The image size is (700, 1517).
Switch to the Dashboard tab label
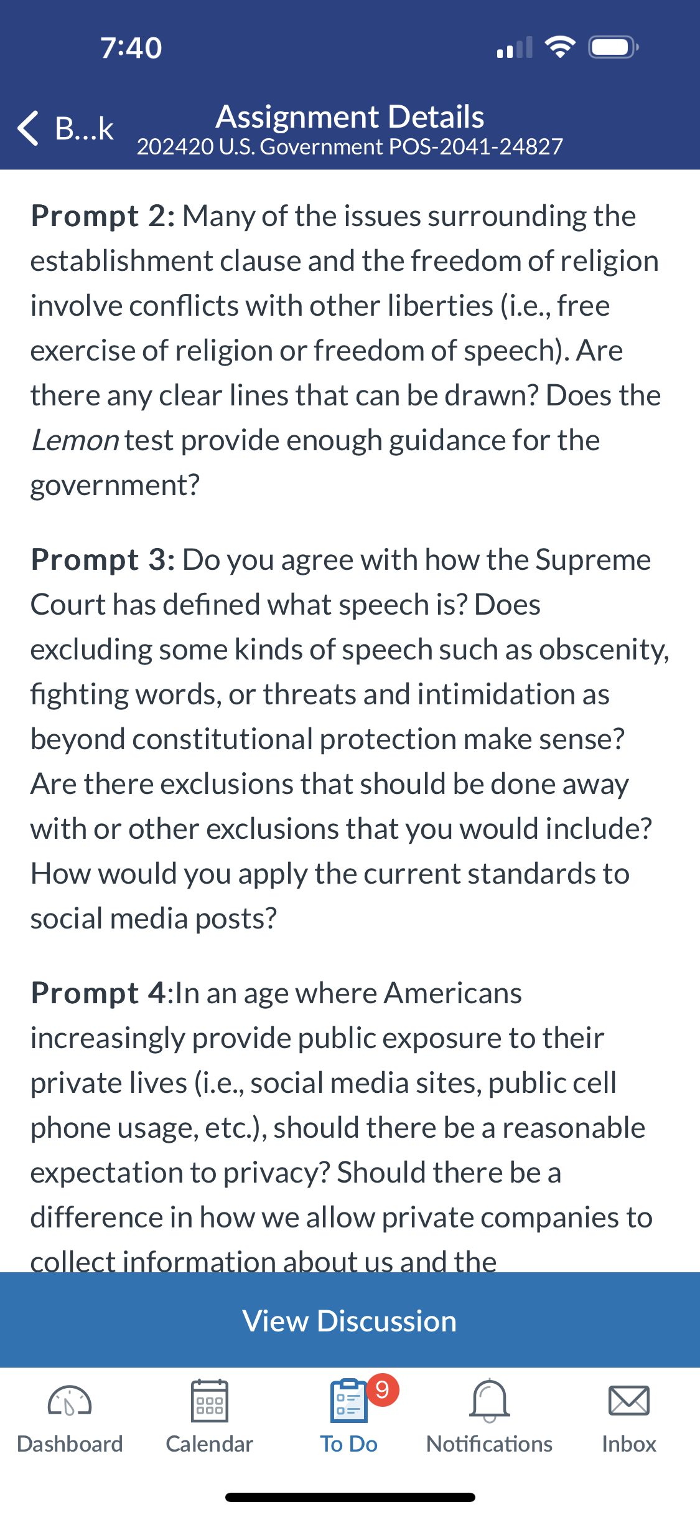70,1444
